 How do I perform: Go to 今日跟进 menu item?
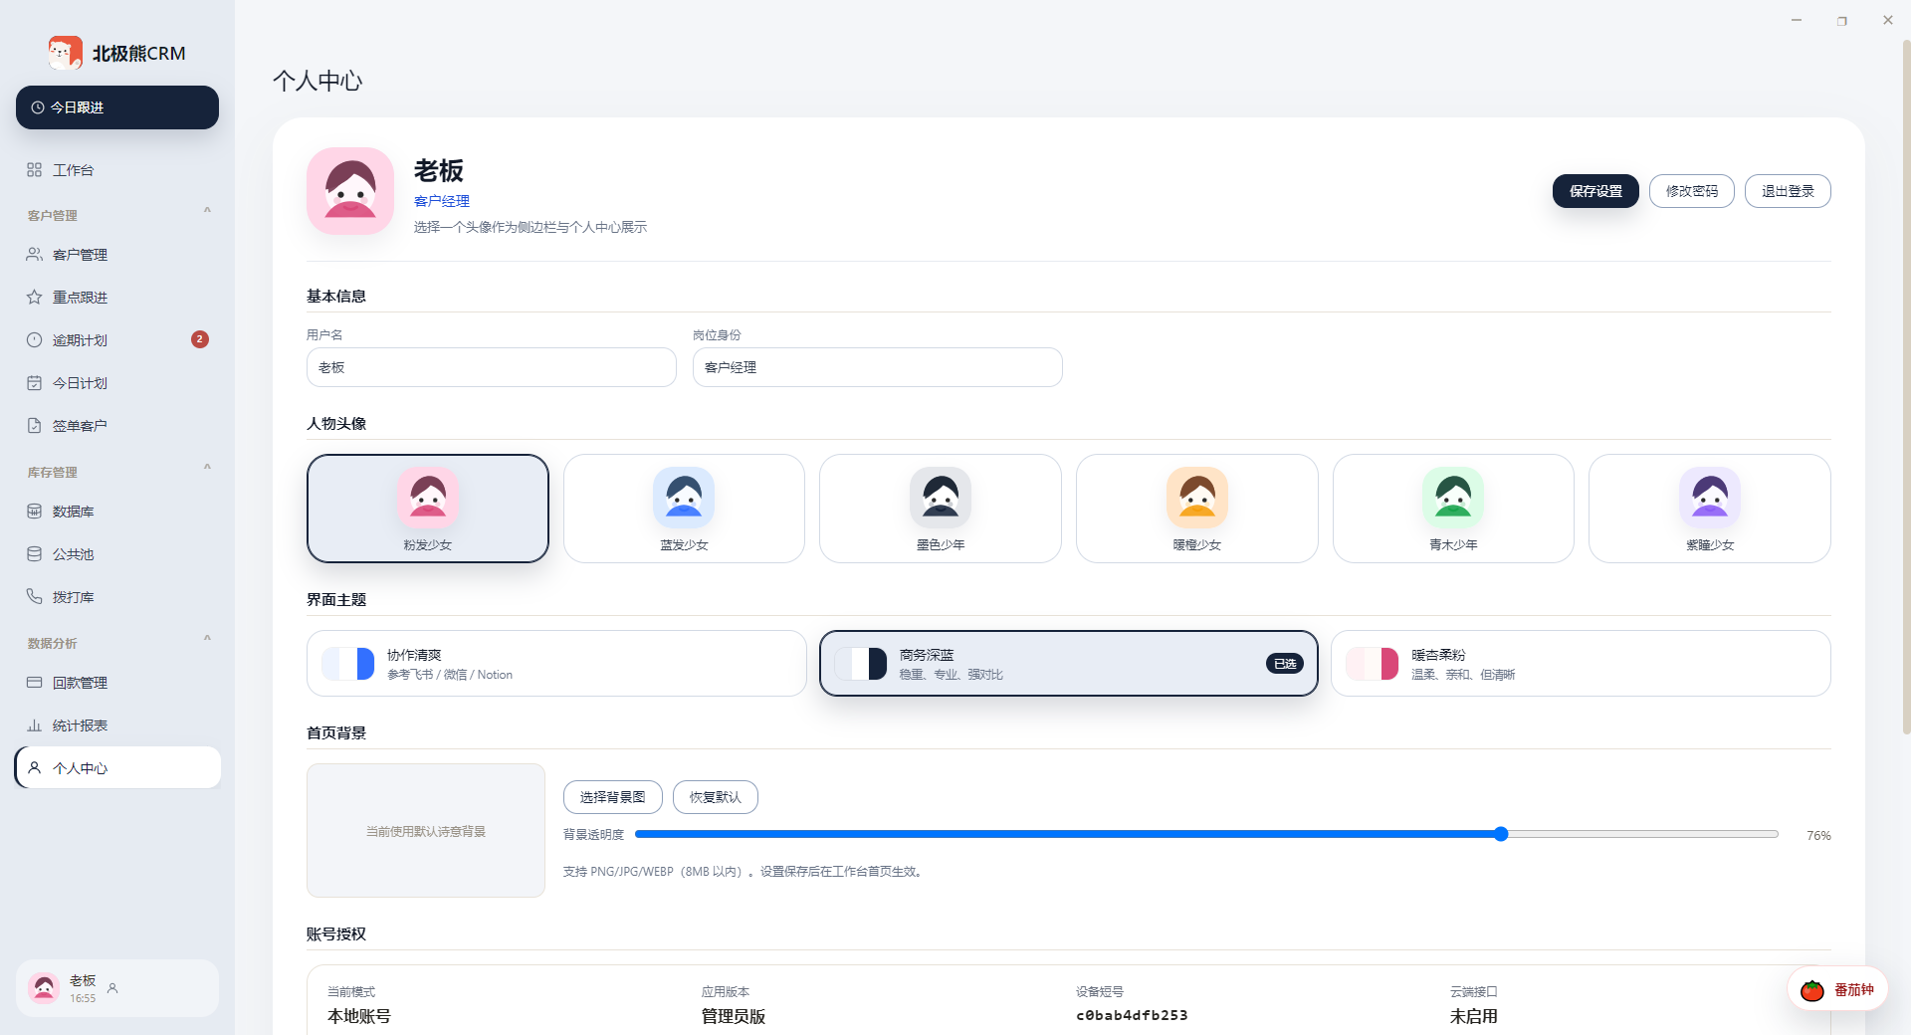(x=117, y=107)
